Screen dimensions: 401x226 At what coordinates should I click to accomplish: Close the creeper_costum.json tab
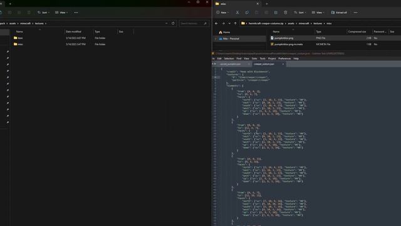coord(283,64)
